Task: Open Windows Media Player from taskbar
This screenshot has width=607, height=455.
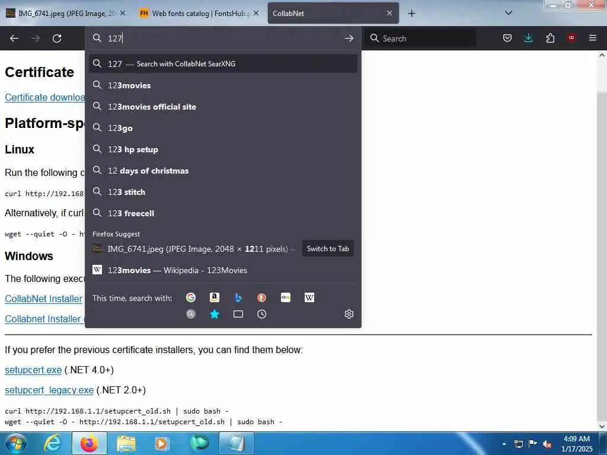Action: (162, 443)
